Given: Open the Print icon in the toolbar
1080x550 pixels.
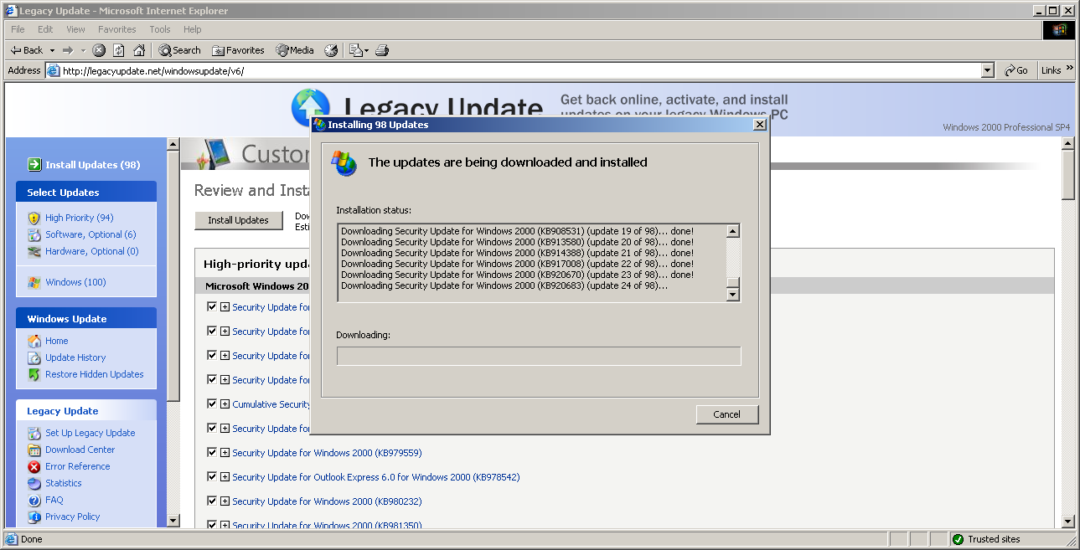Looking at the screenshot, I should pyautogui.click(x=381, y=49).
